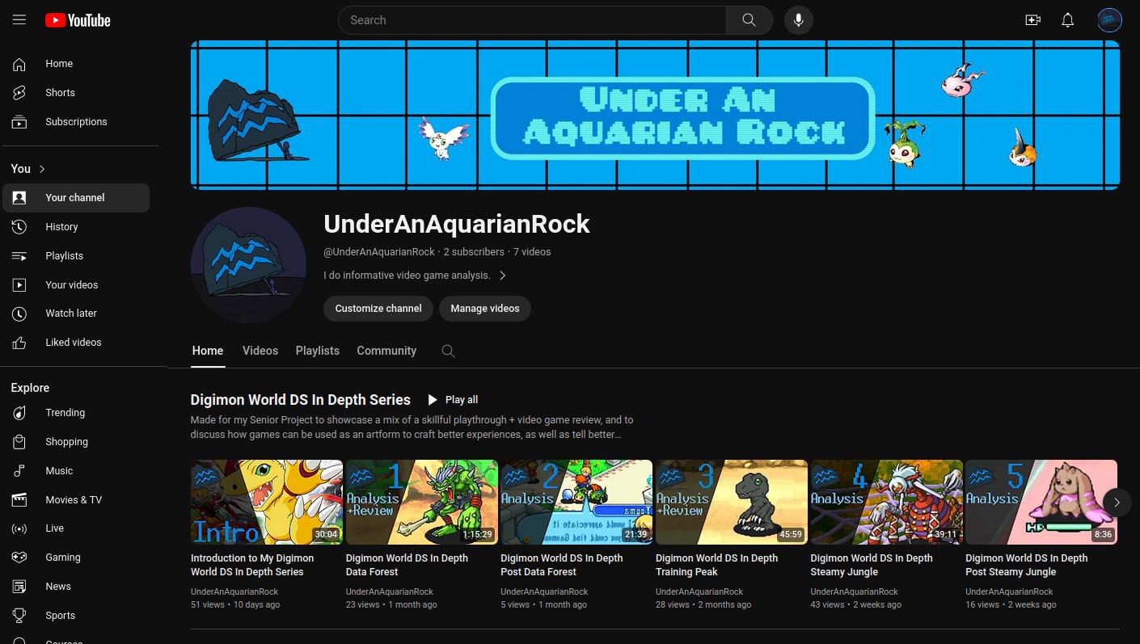This screenshot has width=1140, height=644.
Task: Click the Home sidebar icon
Action: (19, 64)
